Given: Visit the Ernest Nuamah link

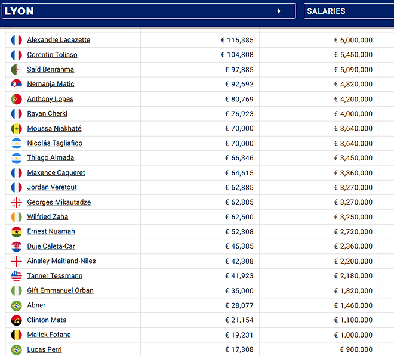Looking at the screenshot, I should 51,231.
